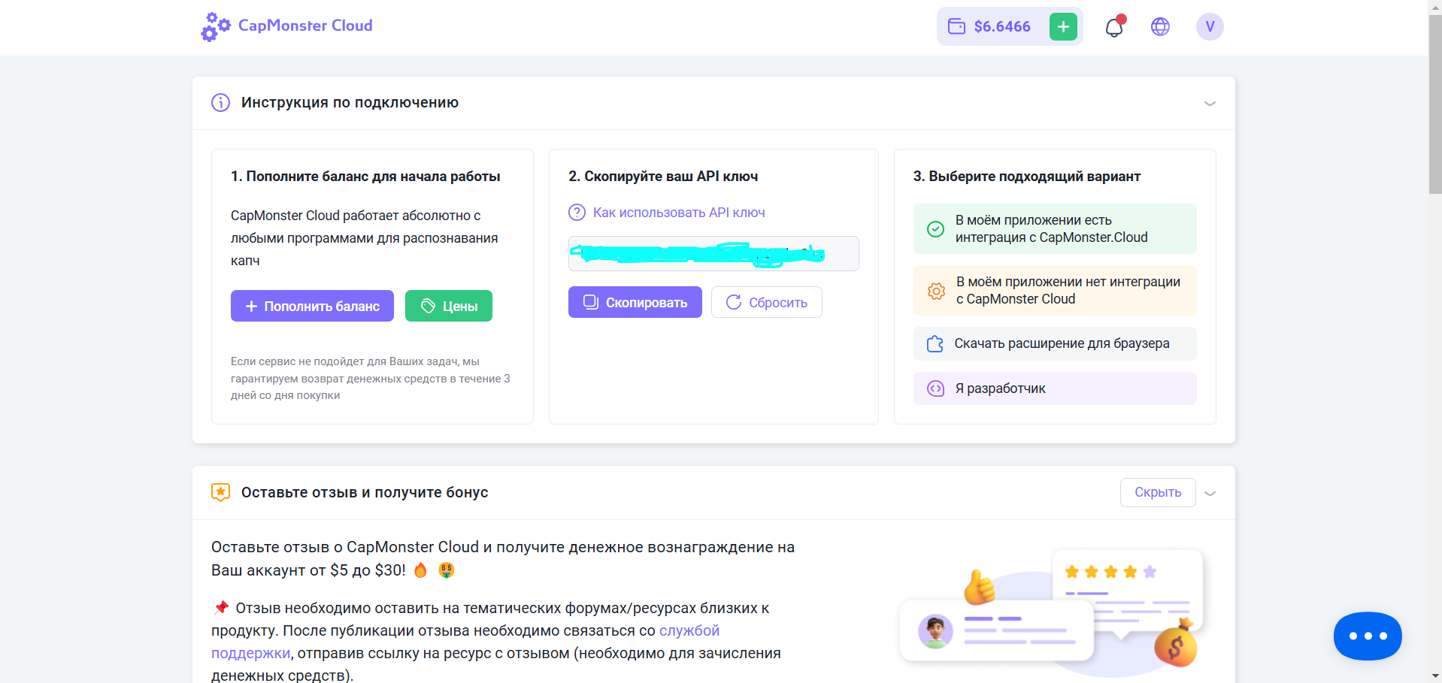Open the user avatar V menu
The width and height of the screenshot is (1442, 683).
(1210, 26)
